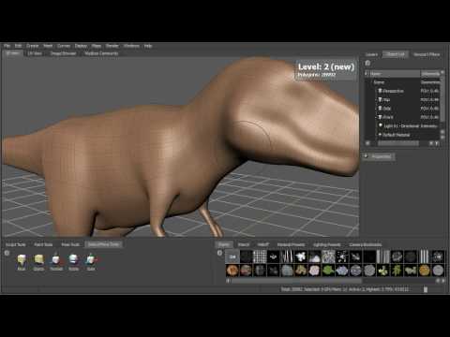Choose the vertical white streaks stamp
Viewport: 450px width, 337px height.
(x=287, y=256)
